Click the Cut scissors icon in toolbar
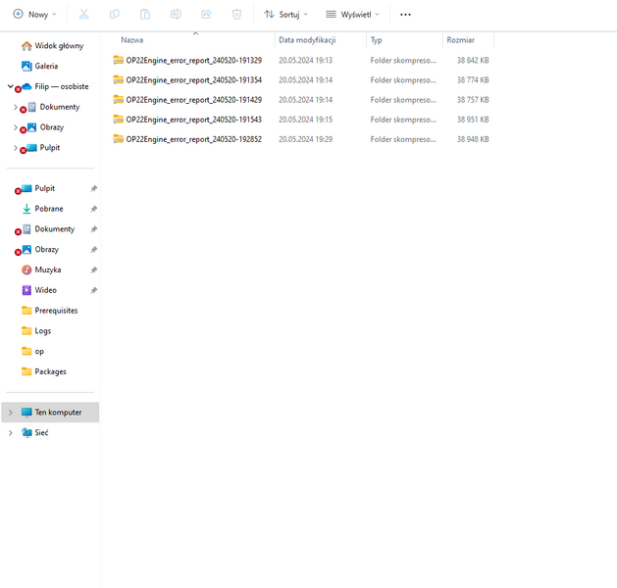617x588 pixels. tap(83, 15)
